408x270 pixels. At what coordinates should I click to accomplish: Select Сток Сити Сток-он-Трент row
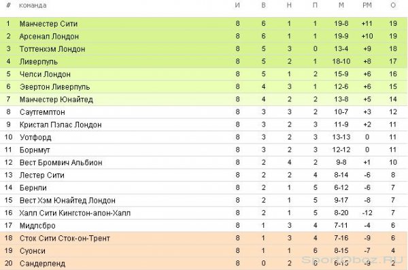click(x=204, y=238)
